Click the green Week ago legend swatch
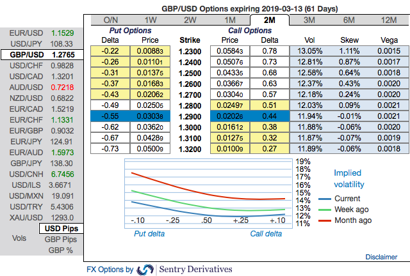Screen dimensions: 410x276 tap(325, 210)
